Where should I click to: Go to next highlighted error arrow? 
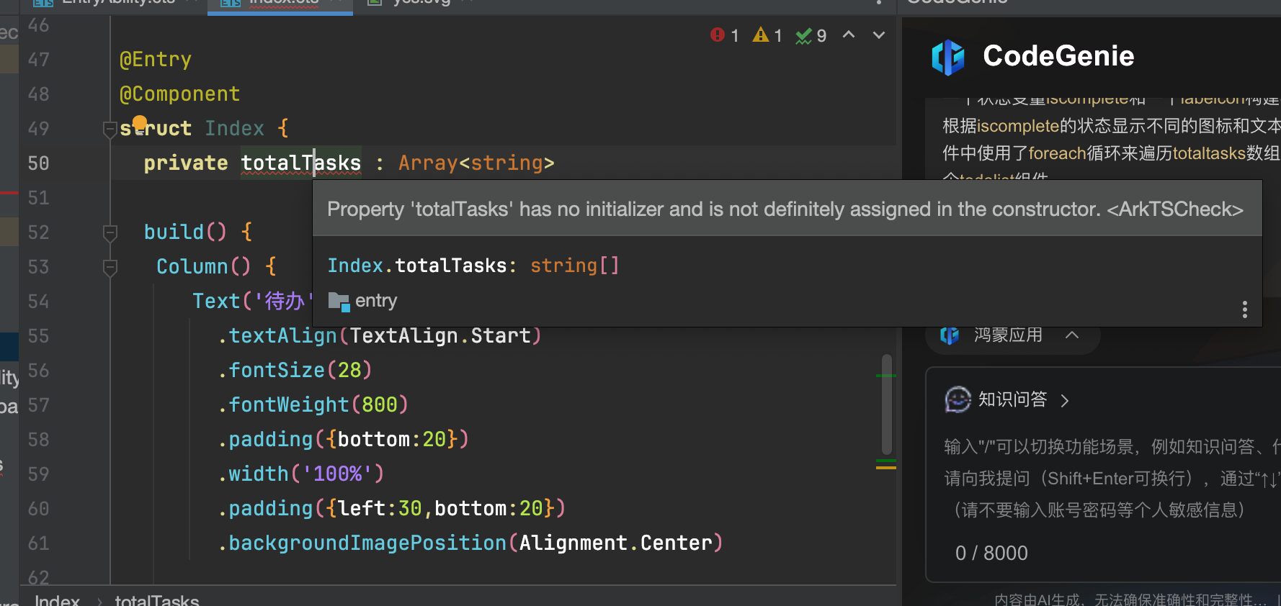(x=879, y=35)
